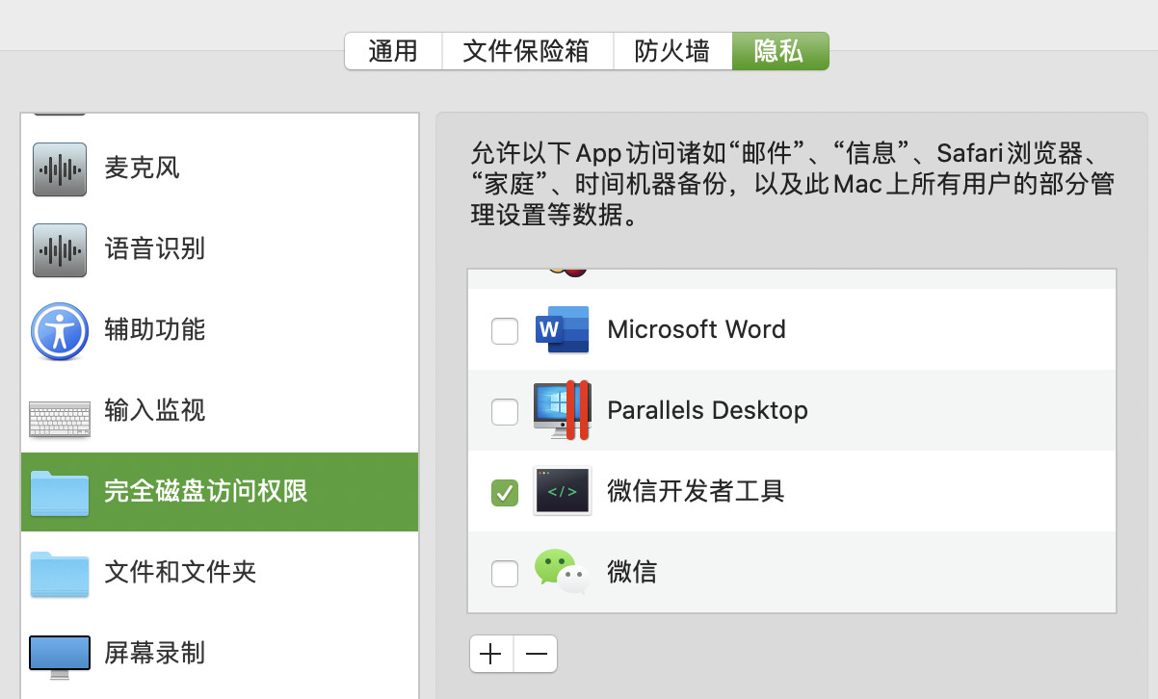
Task: Click the 完全磁盘访问权限 folder icon
Action: [x=60, y=492]
